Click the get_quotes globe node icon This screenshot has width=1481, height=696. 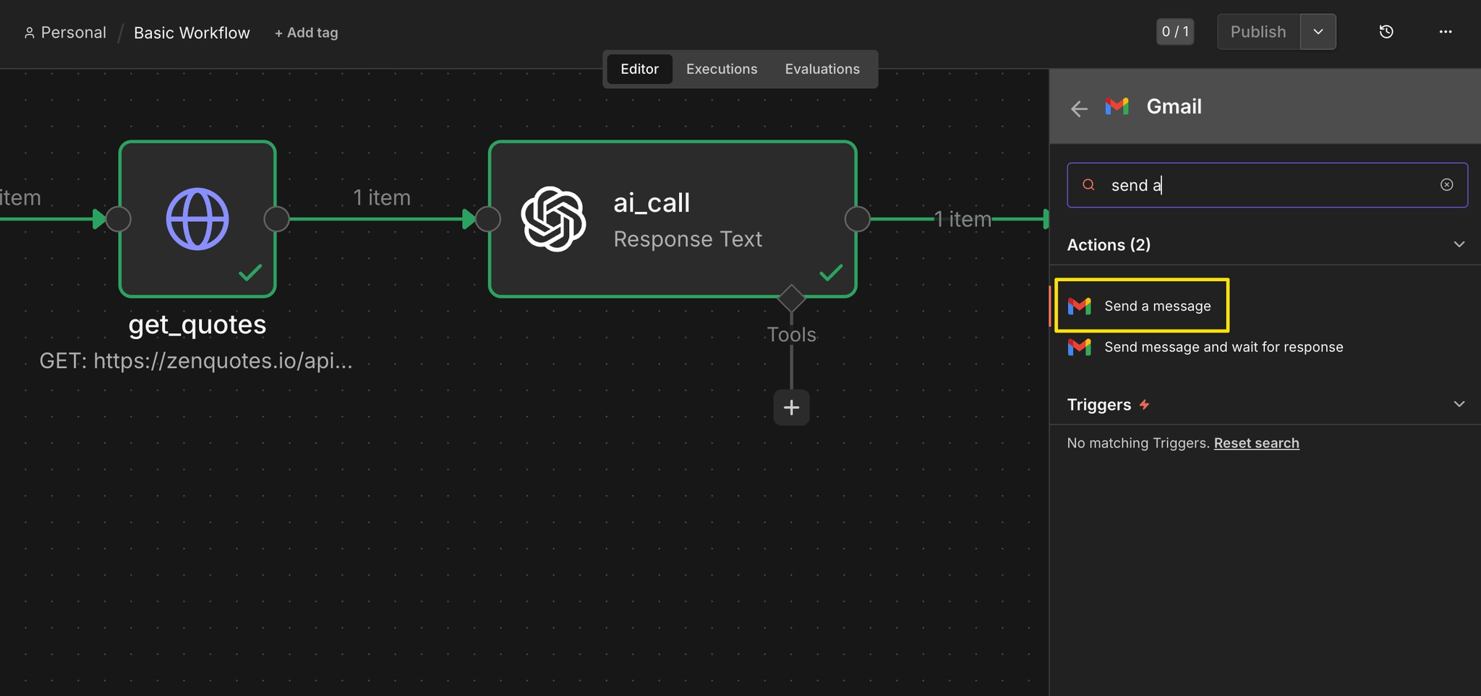click(x=197, y=219)
